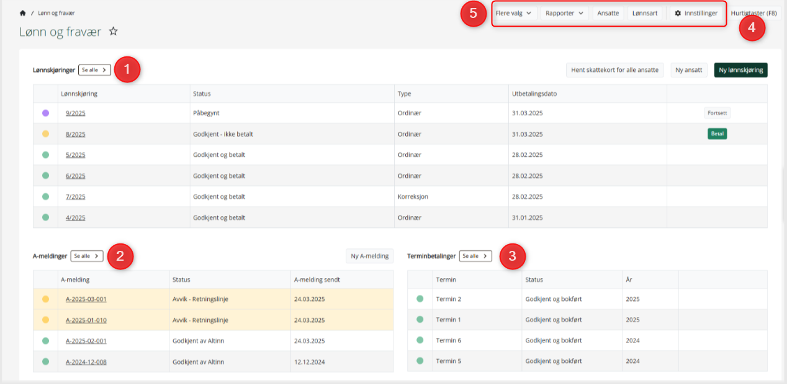Select the Termin 1 row text
The image size is (787, 384).
click(449, 320)
